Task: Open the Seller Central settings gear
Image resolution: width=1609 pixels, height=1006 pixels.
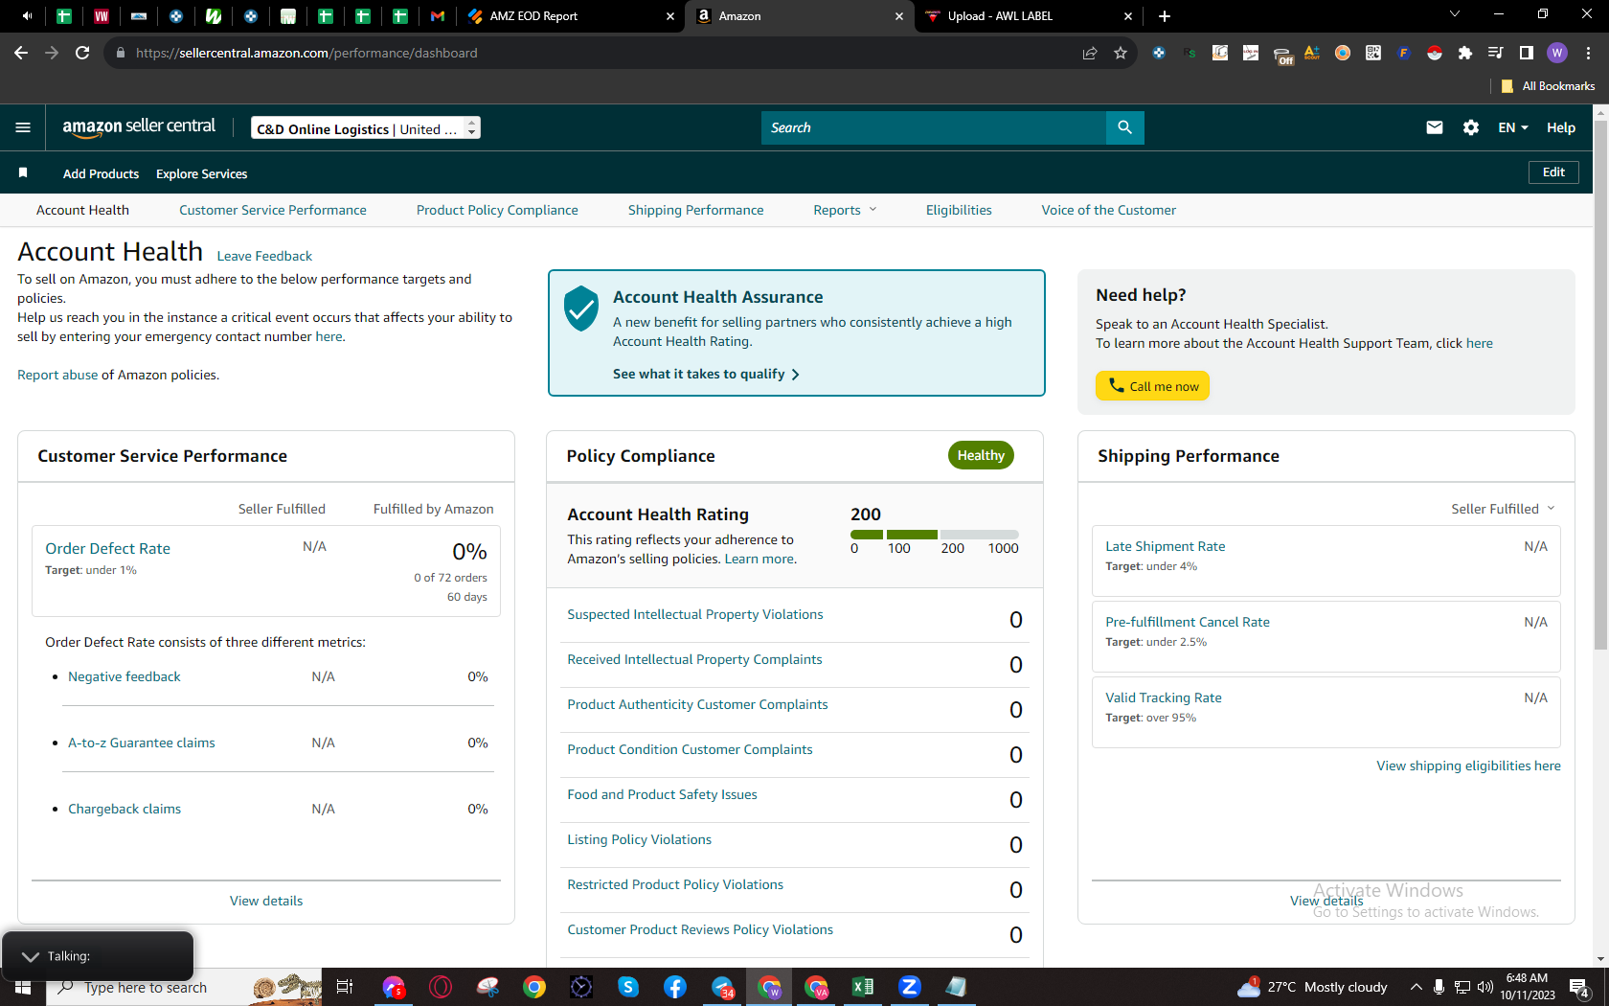Action: coord(1471,127)
